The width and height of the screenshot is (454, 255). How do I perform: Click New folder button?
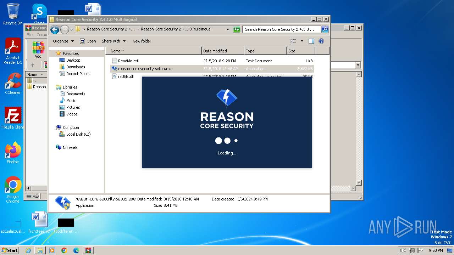142,41
